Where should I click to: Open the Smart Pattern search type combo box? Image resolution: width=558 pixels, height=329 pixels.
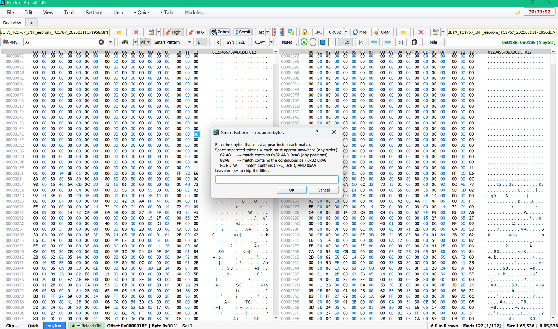click(x=173, y=42)
